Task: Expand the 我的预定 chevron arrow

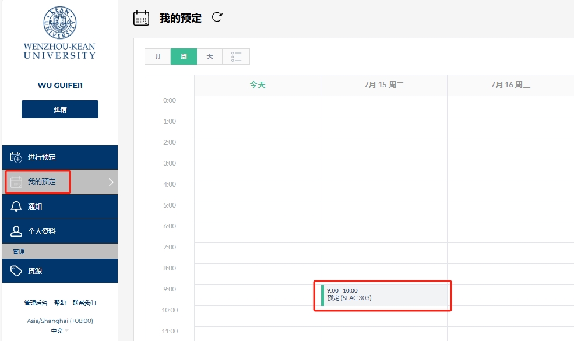Action: pos(111,182)
